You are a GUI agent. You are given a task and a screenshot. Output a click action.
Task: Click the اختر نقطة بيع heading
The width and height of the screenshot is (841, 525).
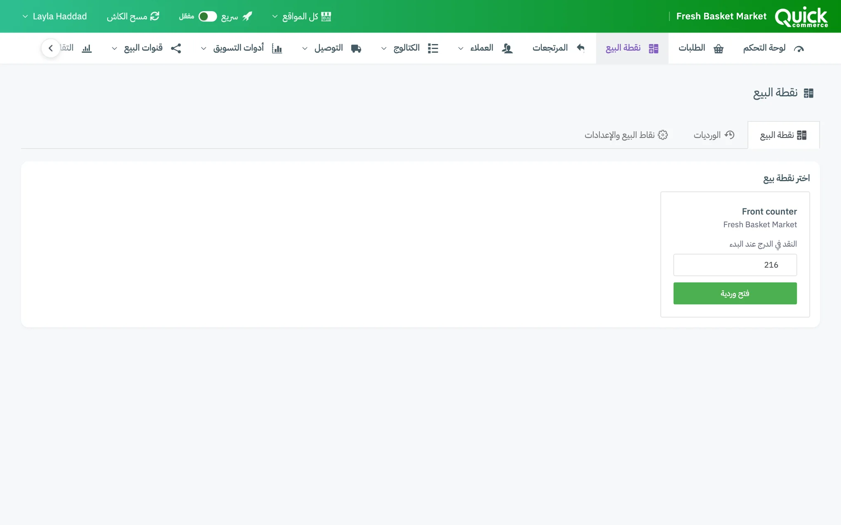click(786, 178)
